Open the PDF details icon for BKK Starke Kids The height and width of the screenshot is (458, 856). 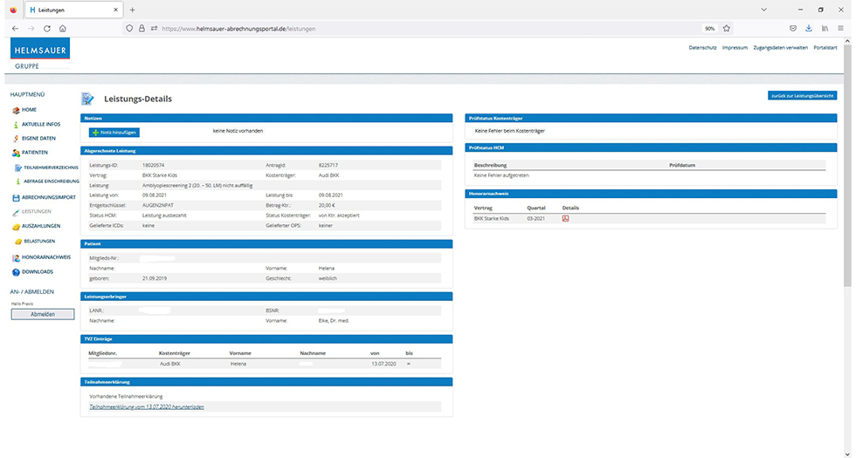566,218
